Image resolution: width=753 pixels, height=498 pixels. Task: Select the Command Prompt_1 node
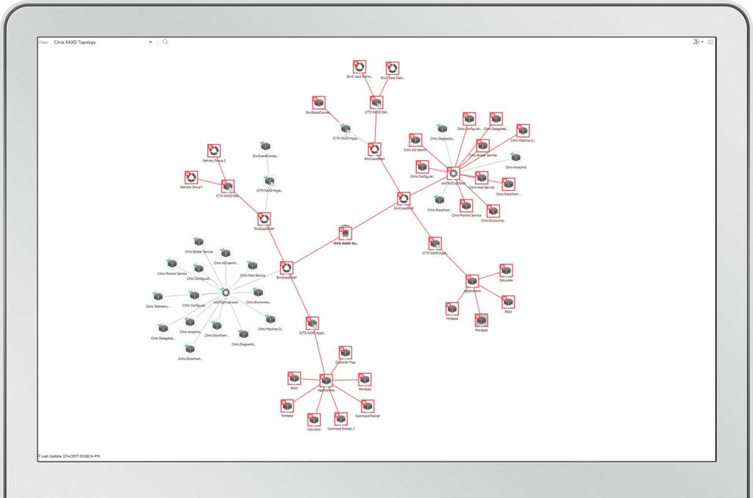tap(340, 419)
